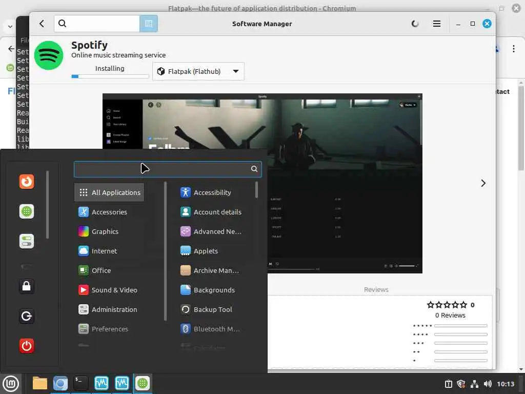Click the Spotify app logo
Image resolution: width=525 pixels, height=394 pixels.
tap(49, 55)
